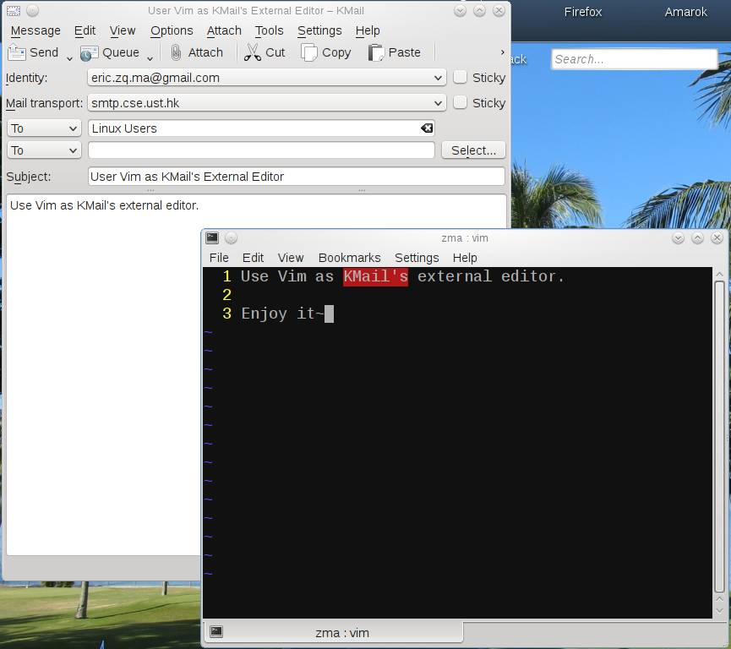The image size is (731, 649).
Task: Open the Identity dropdown
Action: coord(267,78)
